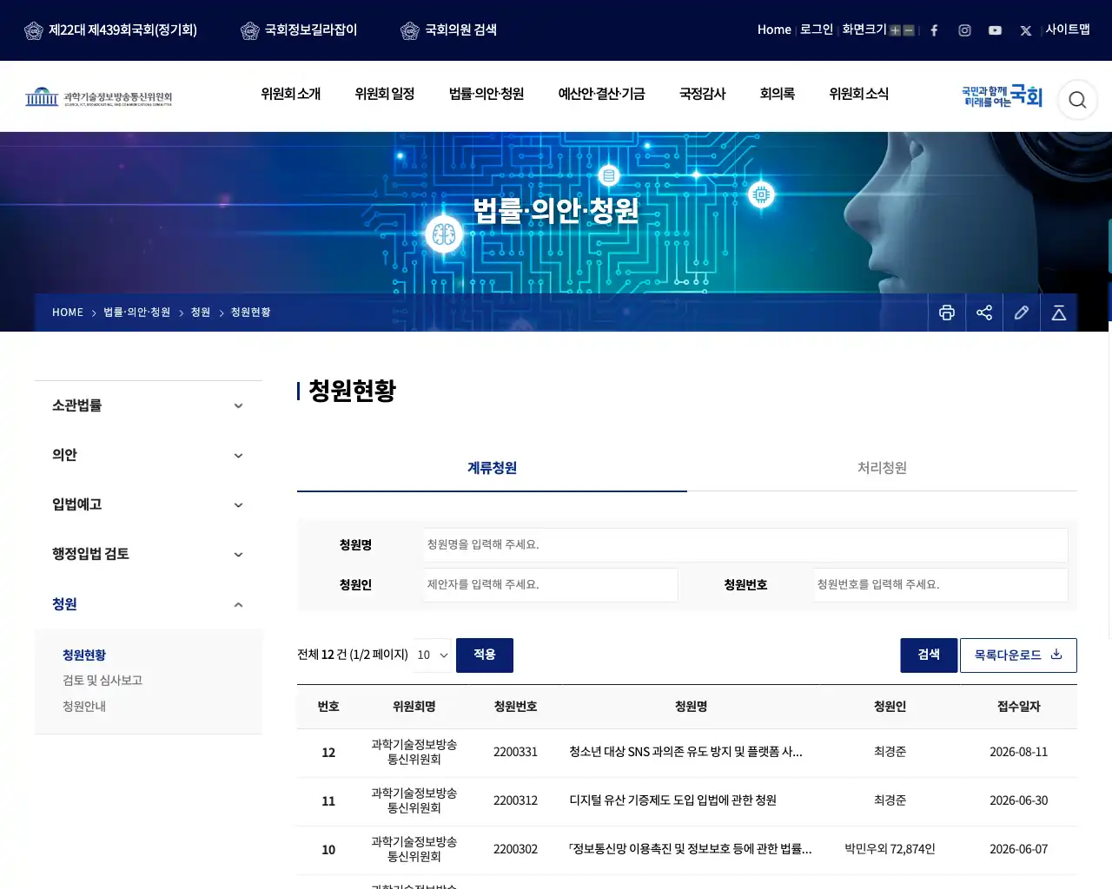The image size is (1112, 889).
Task: Expand the 입법예고 sidebar section
Action: point(149,504)
